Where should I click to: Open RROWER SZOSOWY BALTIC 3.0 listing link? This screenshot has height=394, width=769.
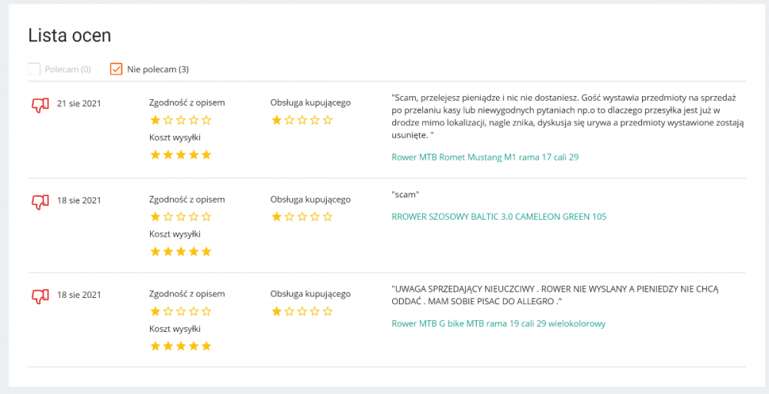[x=498, y=217]
